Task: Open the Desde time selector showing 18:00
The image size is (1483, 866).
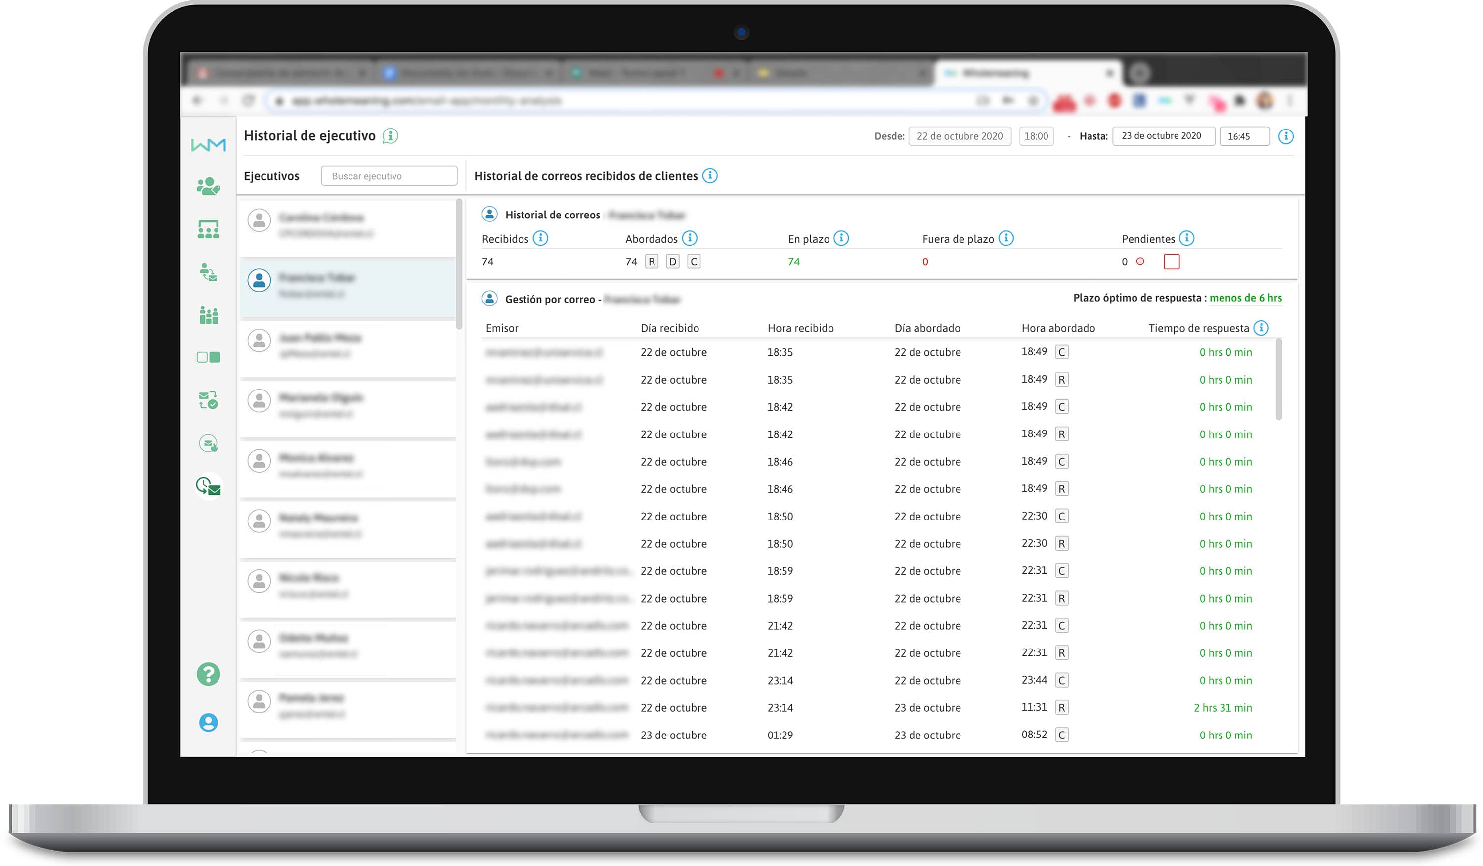Action: click(1036, 136)
